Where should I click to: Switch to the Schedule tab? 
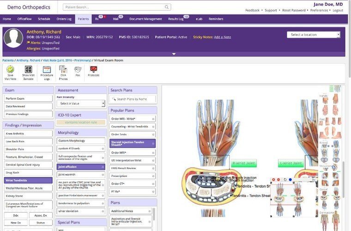(x=44, y=19)
